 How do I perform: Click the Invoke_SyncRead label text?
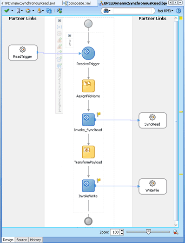pyautogui.click(x=88, y=130)
